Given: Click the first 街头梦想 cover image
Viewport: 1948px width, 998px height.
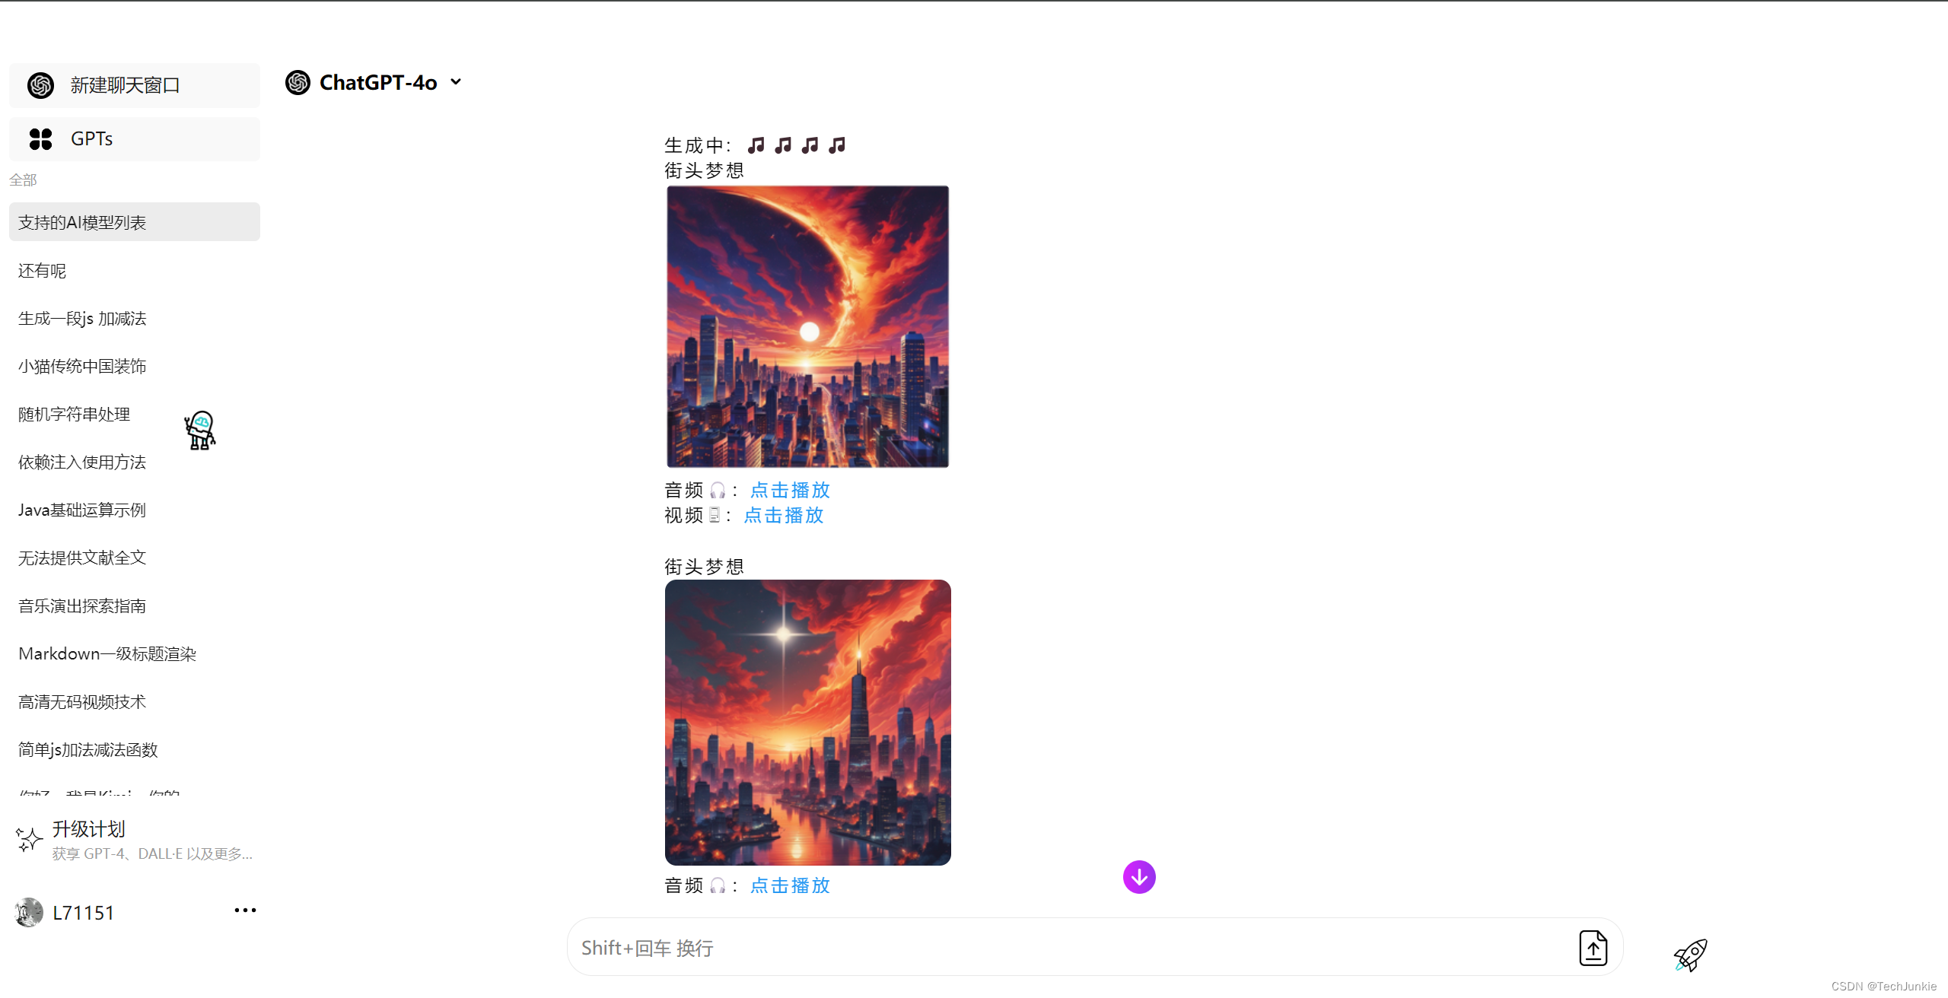Looking at the screenshot, I should coord(808,326).
